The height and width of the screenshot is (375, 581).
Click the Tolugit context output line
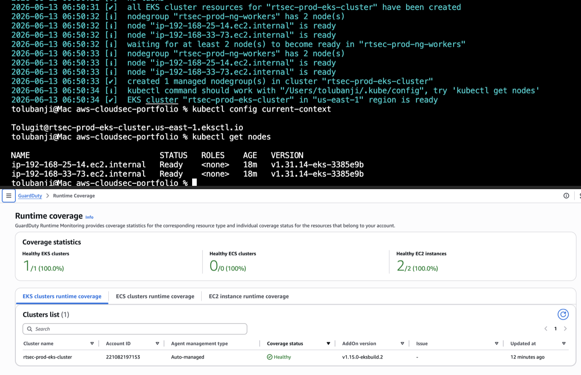tap(127, 128)
